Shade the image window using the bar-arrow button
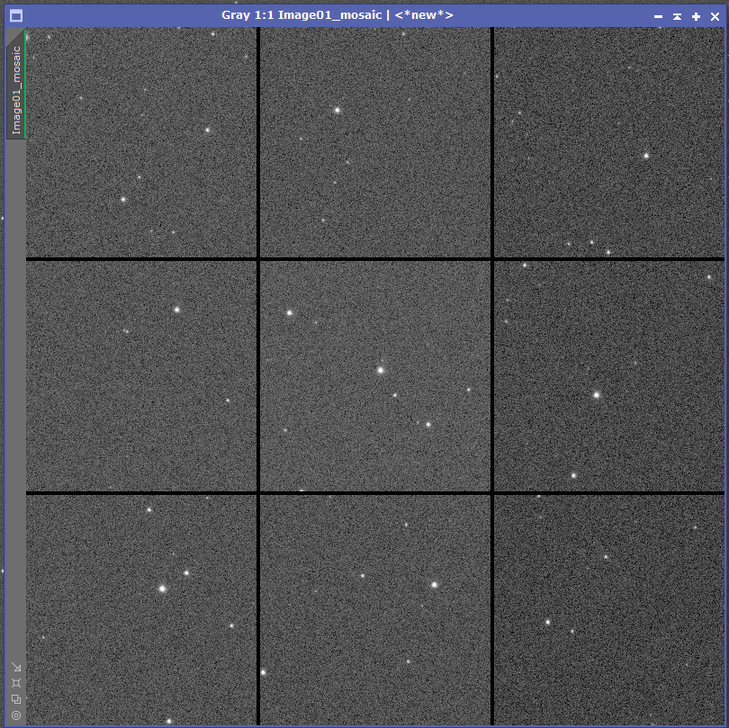729x728 pixels. [x=677, y=16]
